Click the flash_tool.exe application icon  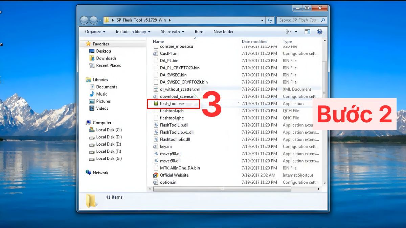156,104
